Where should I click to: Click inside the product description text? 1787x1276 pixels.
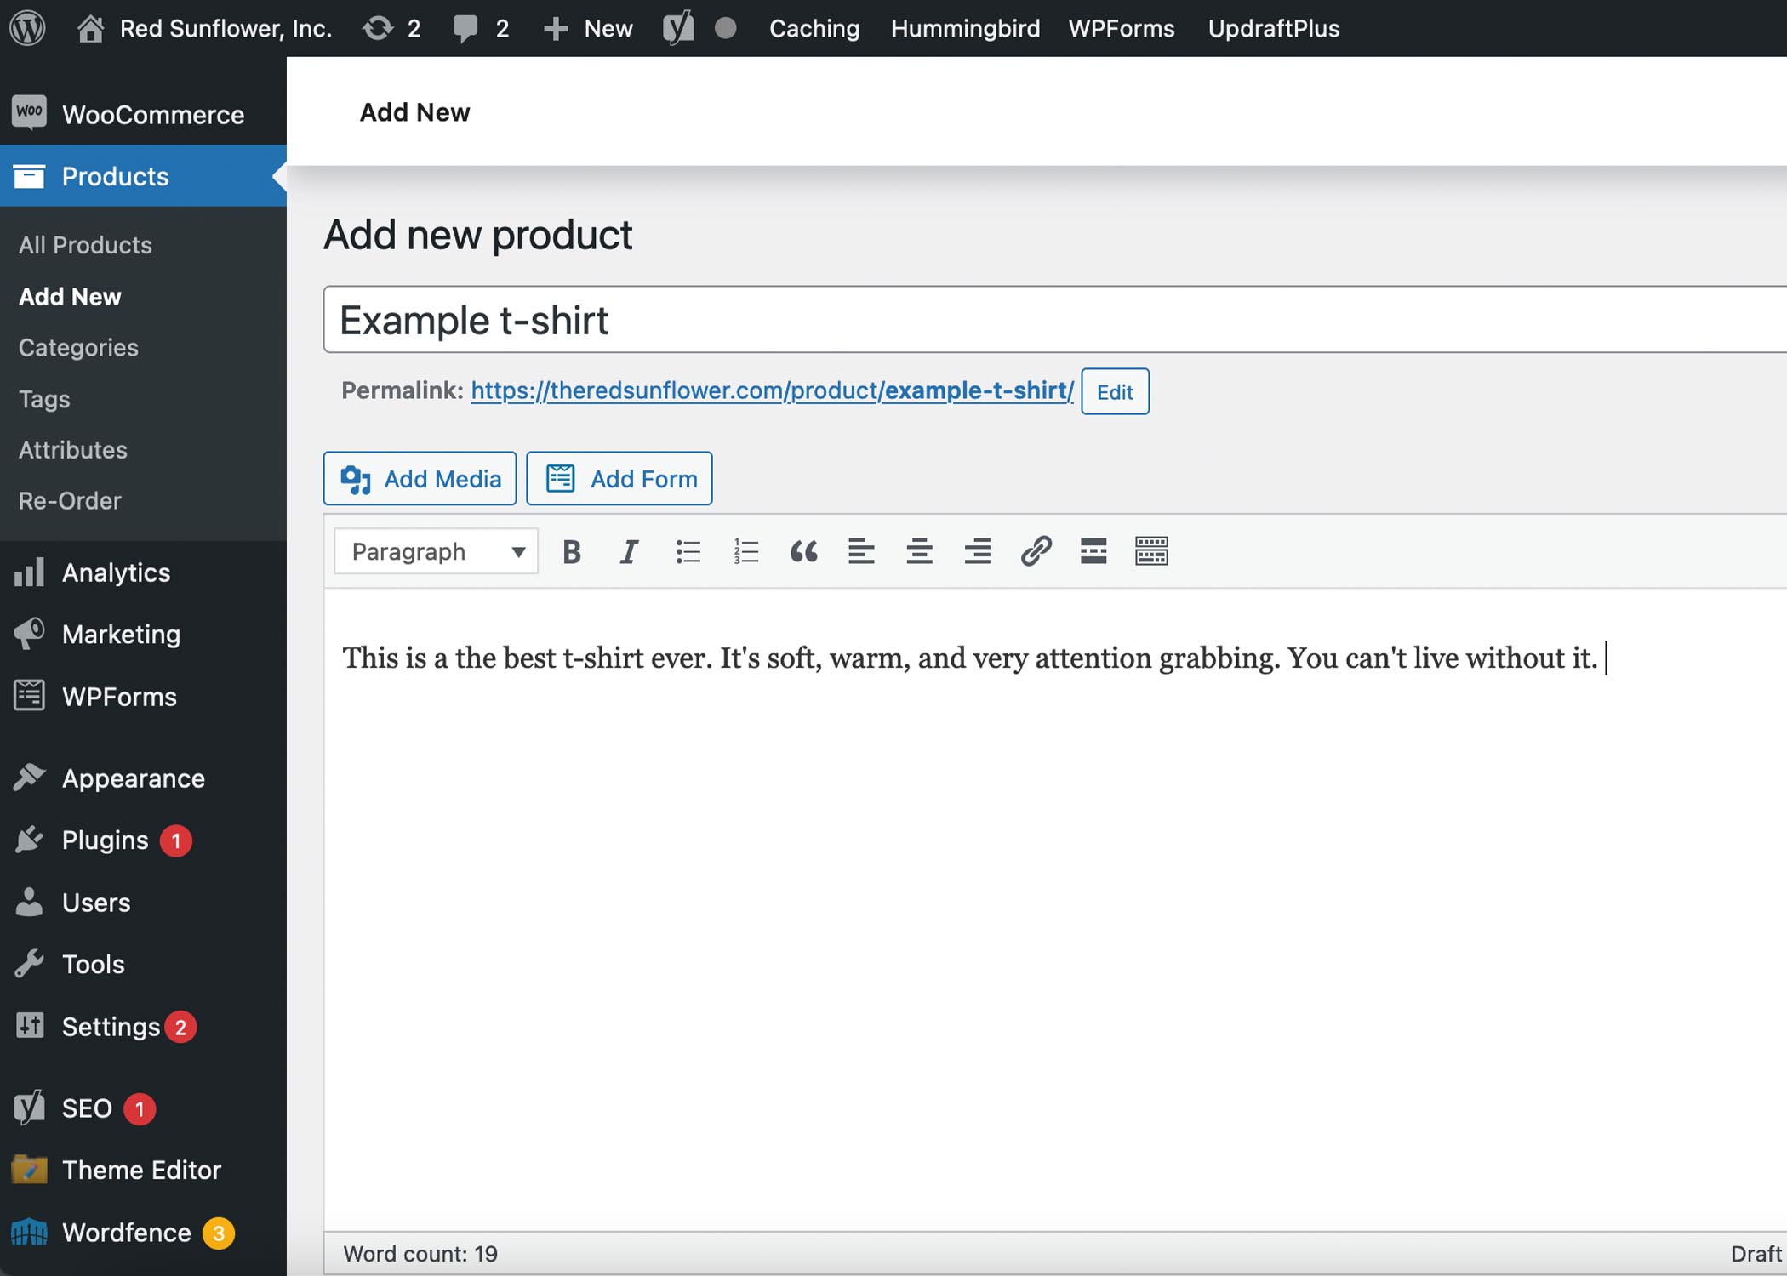pos(969,658)
